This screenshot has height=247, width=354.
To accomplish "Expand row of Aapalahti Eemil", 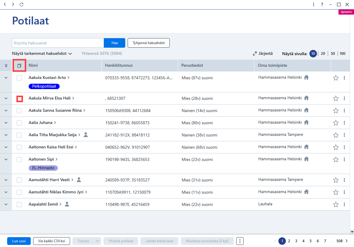I will click(x=6, y=204).
